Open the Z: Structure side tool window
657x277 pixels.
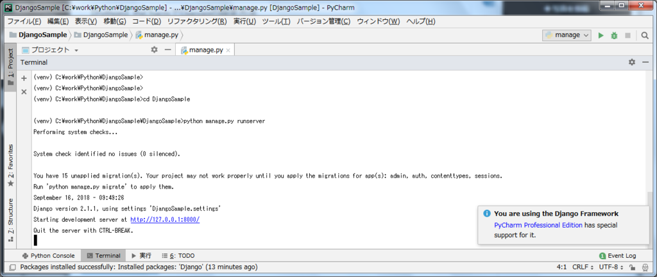[11, 221]
